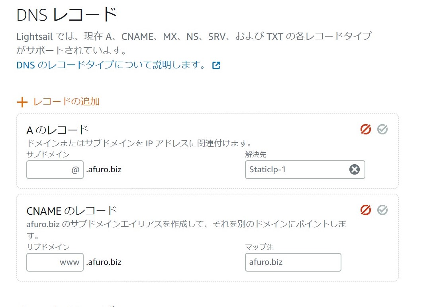The image size is (445, 307).
Task: Click the マップ先 label in the CNAME record
Action: (x=259, y=247)
